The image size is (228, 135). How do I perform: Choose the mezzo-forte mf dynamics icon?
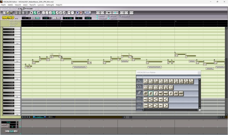point(160,93)
